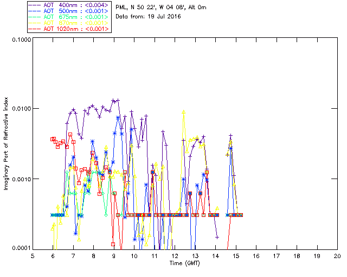Click the AOT 870nm legend entry
This screenshot has width=347, height=277.
click(69, 23)
